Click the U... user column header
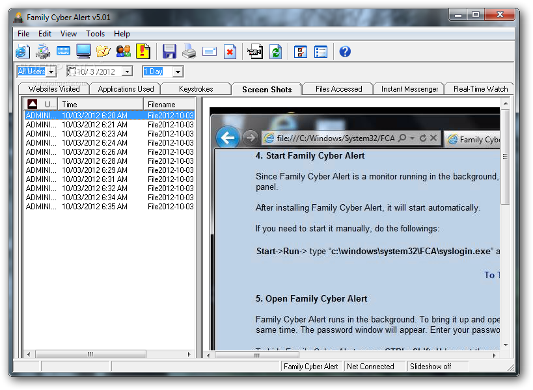Screen dimensions: 533x390 pos(41,104)
